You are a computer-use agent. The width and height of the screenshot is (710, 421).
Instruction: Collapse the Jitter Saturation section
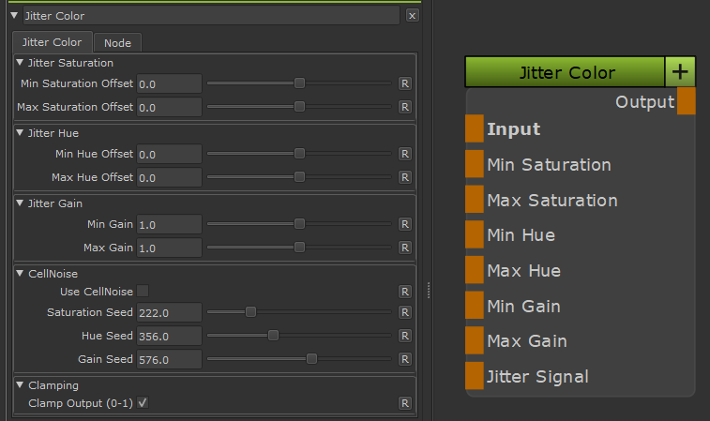coord(21,63)
